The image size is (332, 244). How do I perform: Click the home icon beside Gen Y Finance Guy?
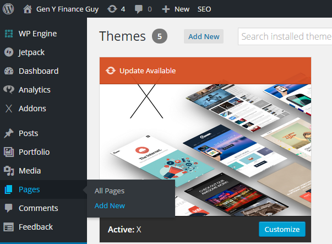[28, 9]
